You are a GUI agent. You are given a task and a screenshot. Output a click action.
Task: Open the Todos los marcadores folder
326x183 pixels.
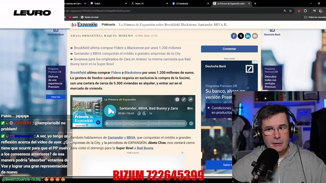[315, 17]
